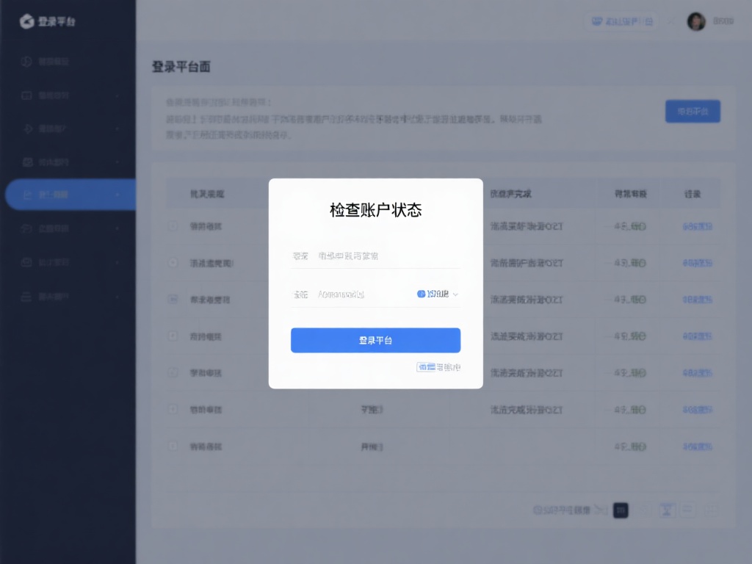Click the row marker icon of the last table entry
The height and width of the screenshot is (564, 752).
[x=173, y=446]
